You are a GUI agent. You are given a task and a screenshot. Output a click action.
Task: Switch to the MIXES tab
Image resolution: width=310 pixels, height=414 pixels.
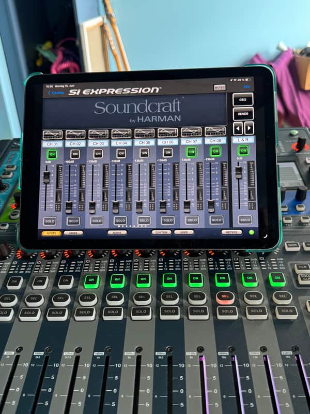[73, 233]
